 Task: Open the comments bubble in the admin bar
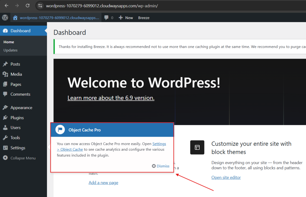(x=106, y=18)
